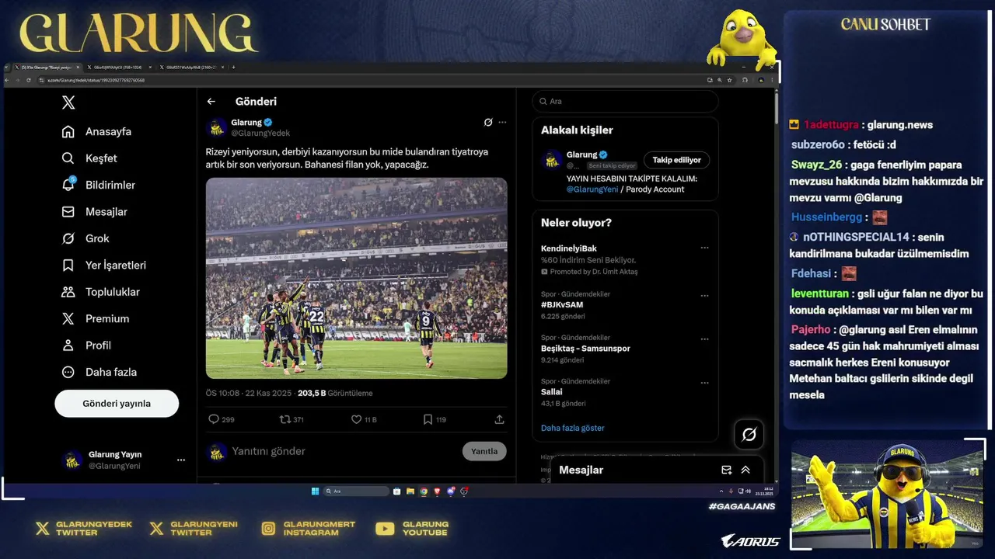
Task: Open Keşfet explore page
Action: [89, 158]
